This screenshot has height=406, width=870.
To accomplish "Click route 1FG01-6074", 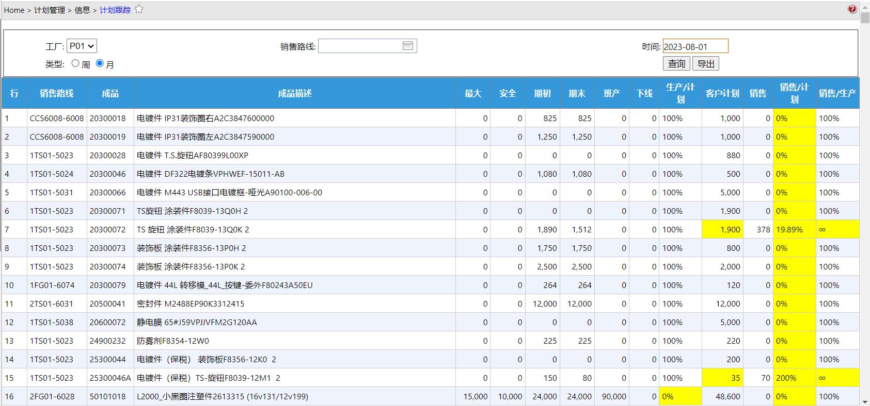I will (52, 285).
